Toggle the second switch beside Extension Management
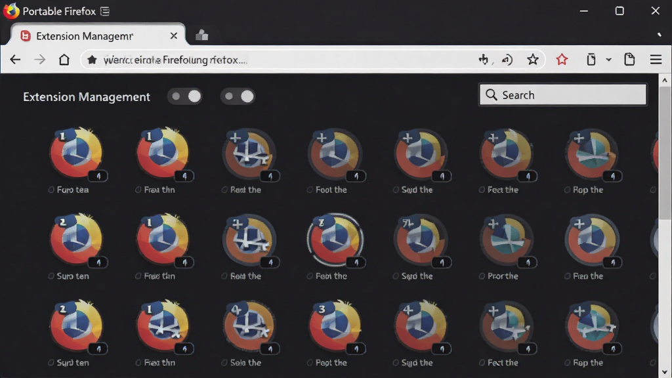The width and height of the screenshot is (672, 378). tap(238, 96)
